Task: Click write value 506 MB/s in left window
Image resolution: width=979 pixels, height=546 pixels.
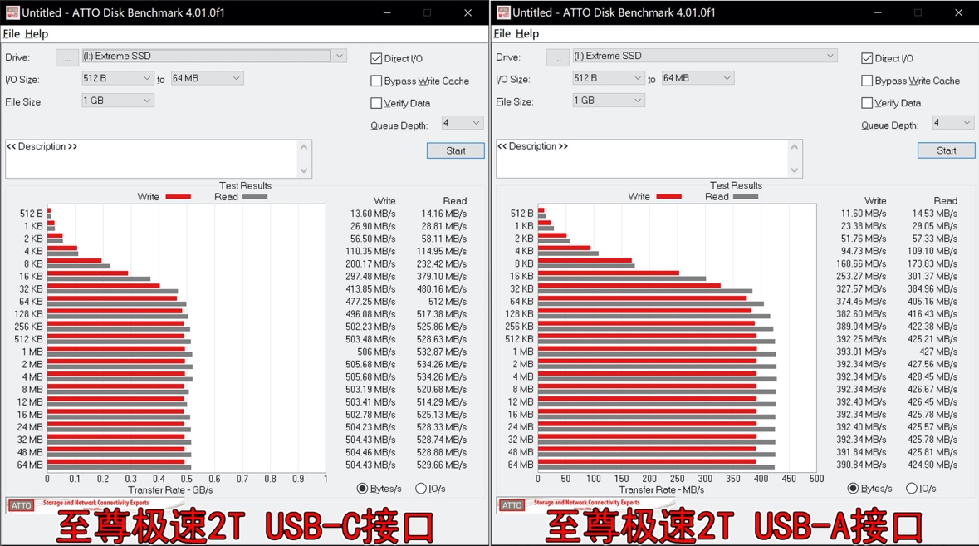Action: click(x=376, y=352)
